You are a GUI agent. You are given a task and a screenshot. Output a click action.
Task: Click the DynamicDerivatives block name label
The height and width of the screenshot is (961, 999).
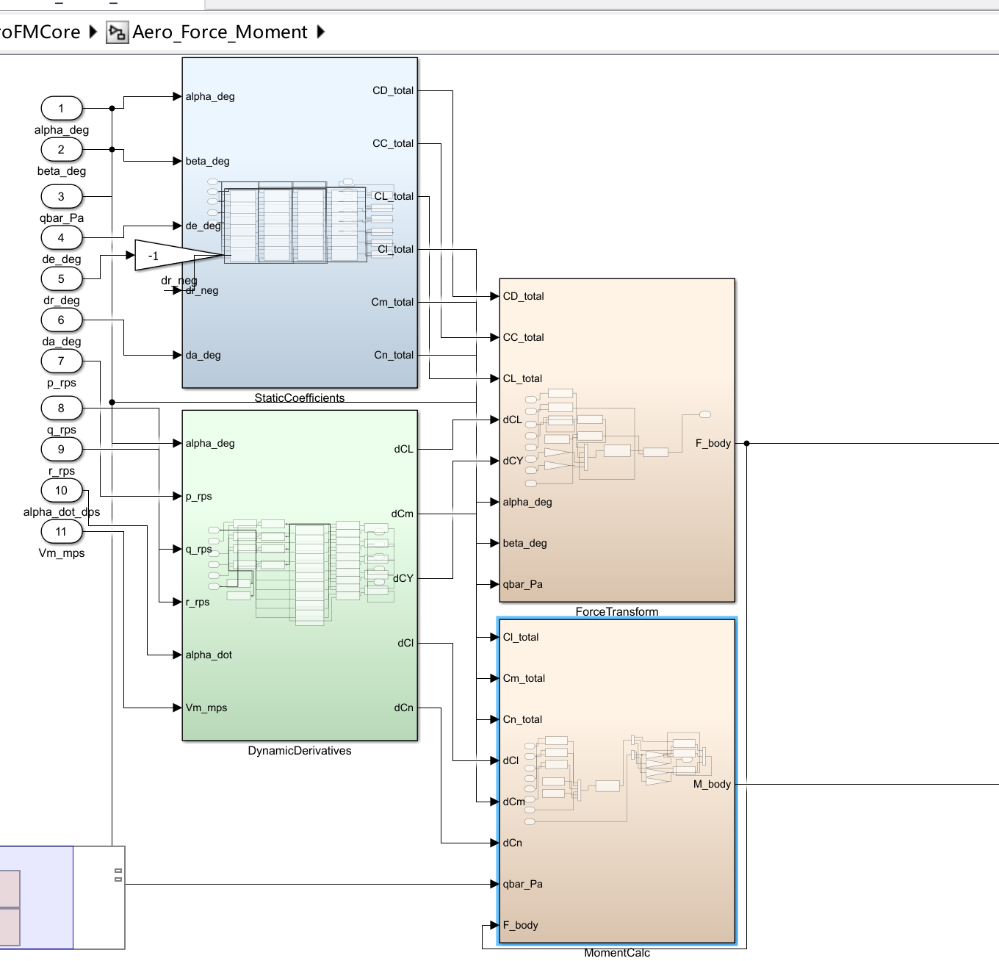(300, 751)
